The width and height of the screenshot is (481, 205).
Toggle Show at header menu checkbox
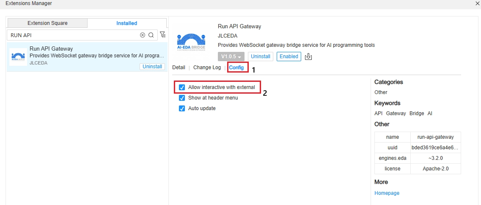(182, 98)
